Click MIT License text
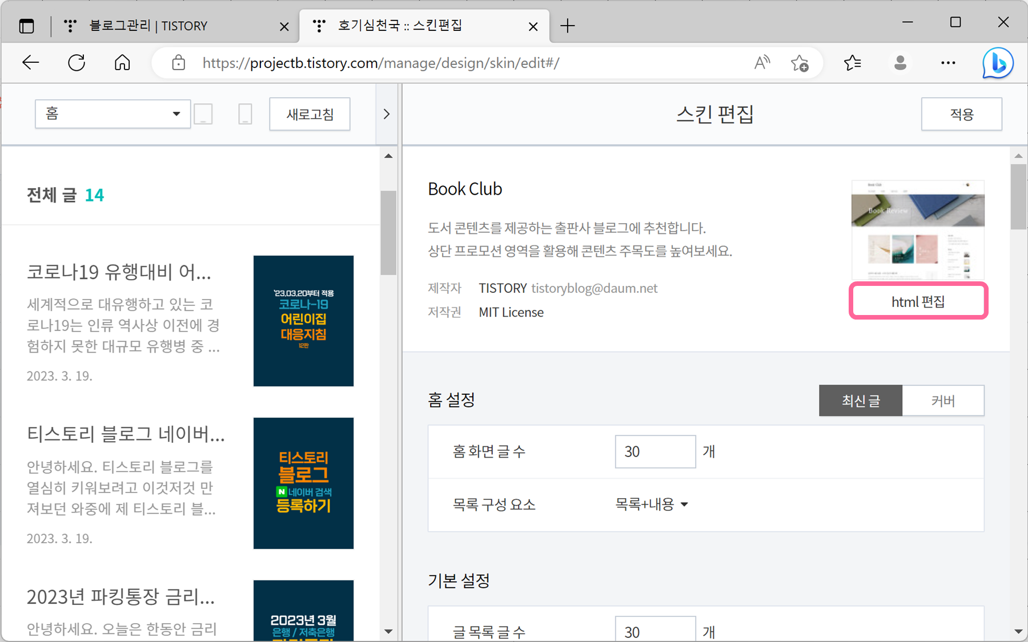Screen dimensions: 1028x642 [511, 313]
